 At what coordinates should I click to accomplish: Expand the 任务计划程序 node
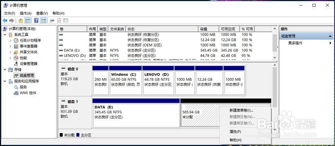click(10, 41)
